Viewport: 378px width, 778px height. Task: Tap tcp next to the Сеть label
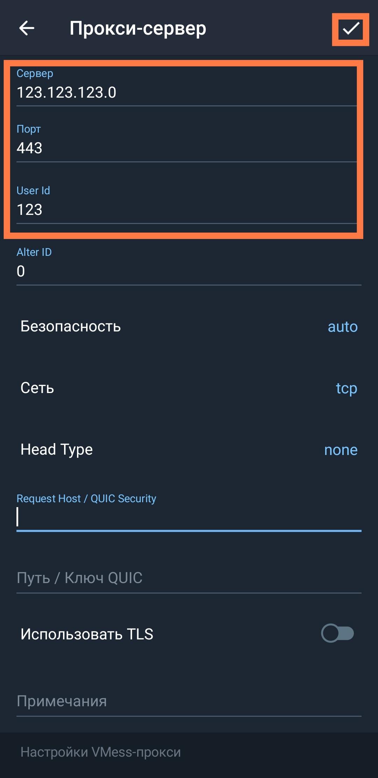[346, 388]
